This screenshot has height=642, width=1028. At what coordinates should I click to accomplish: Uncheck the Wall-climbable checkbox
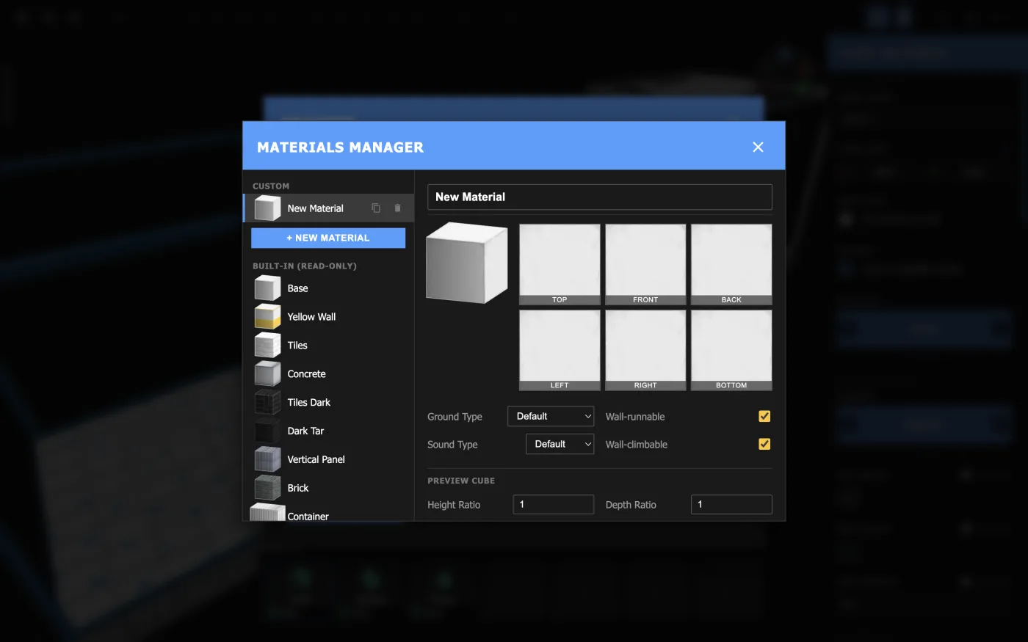tap(764, 444)
